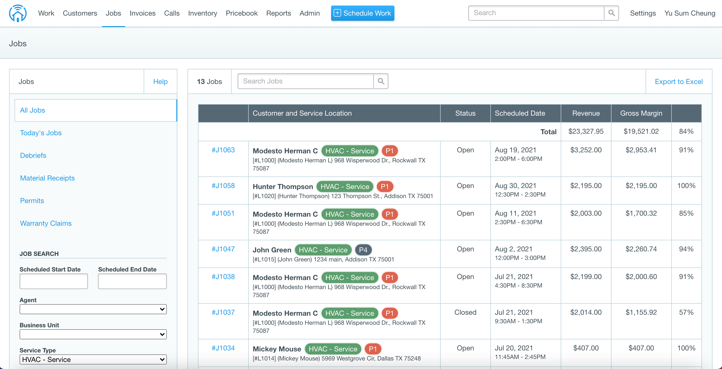Click the Status column header
Viewport: 722px width, 369px height.
click(x=465, y=113)
